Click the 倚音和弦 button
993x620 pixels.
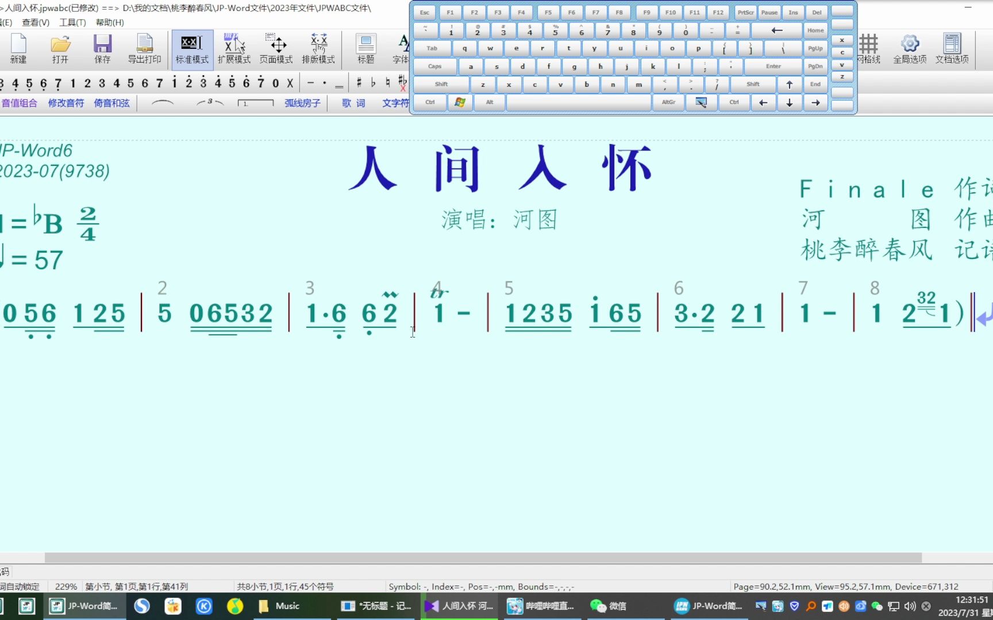pyautogui.click(x=112, y=103)
